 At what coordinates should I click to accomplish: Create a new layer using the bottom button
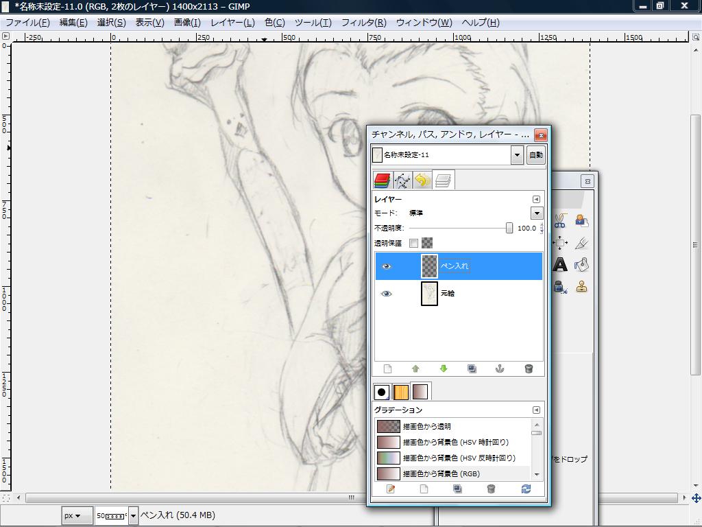[387, 369]
